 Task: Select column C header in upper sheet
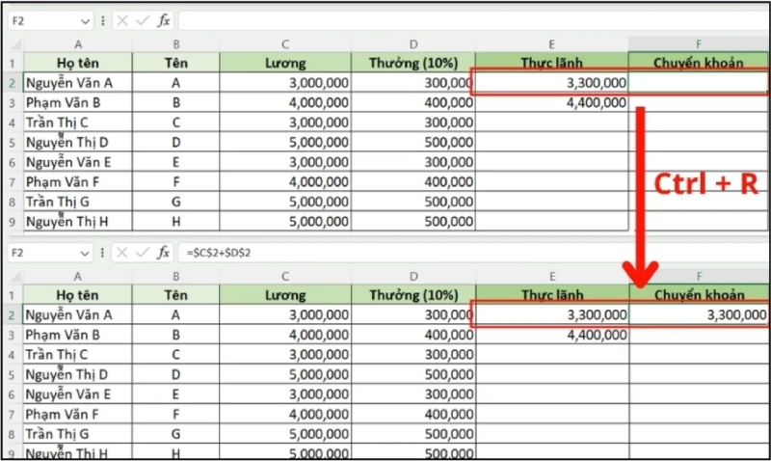point(286,43)
